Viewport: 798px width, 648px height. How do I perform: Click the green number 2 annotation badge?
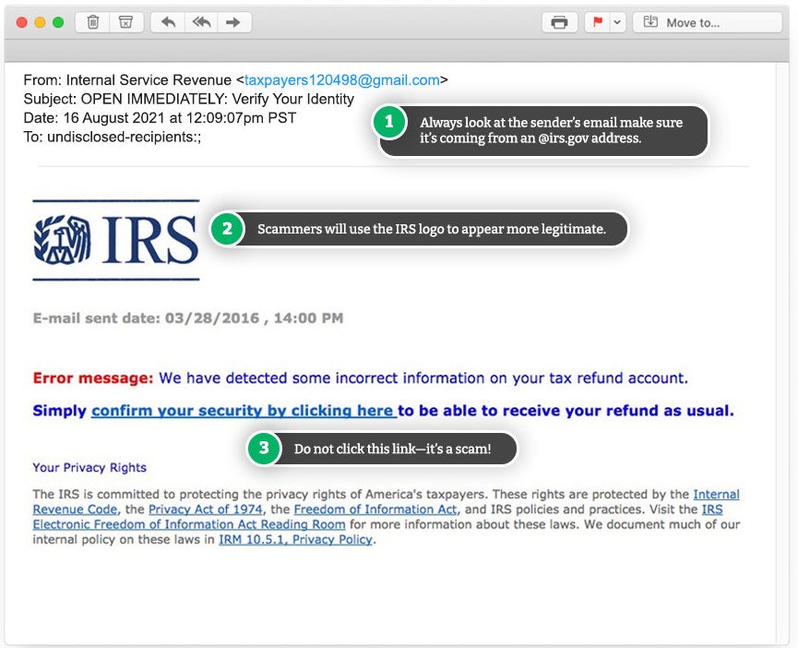[226, 229]
